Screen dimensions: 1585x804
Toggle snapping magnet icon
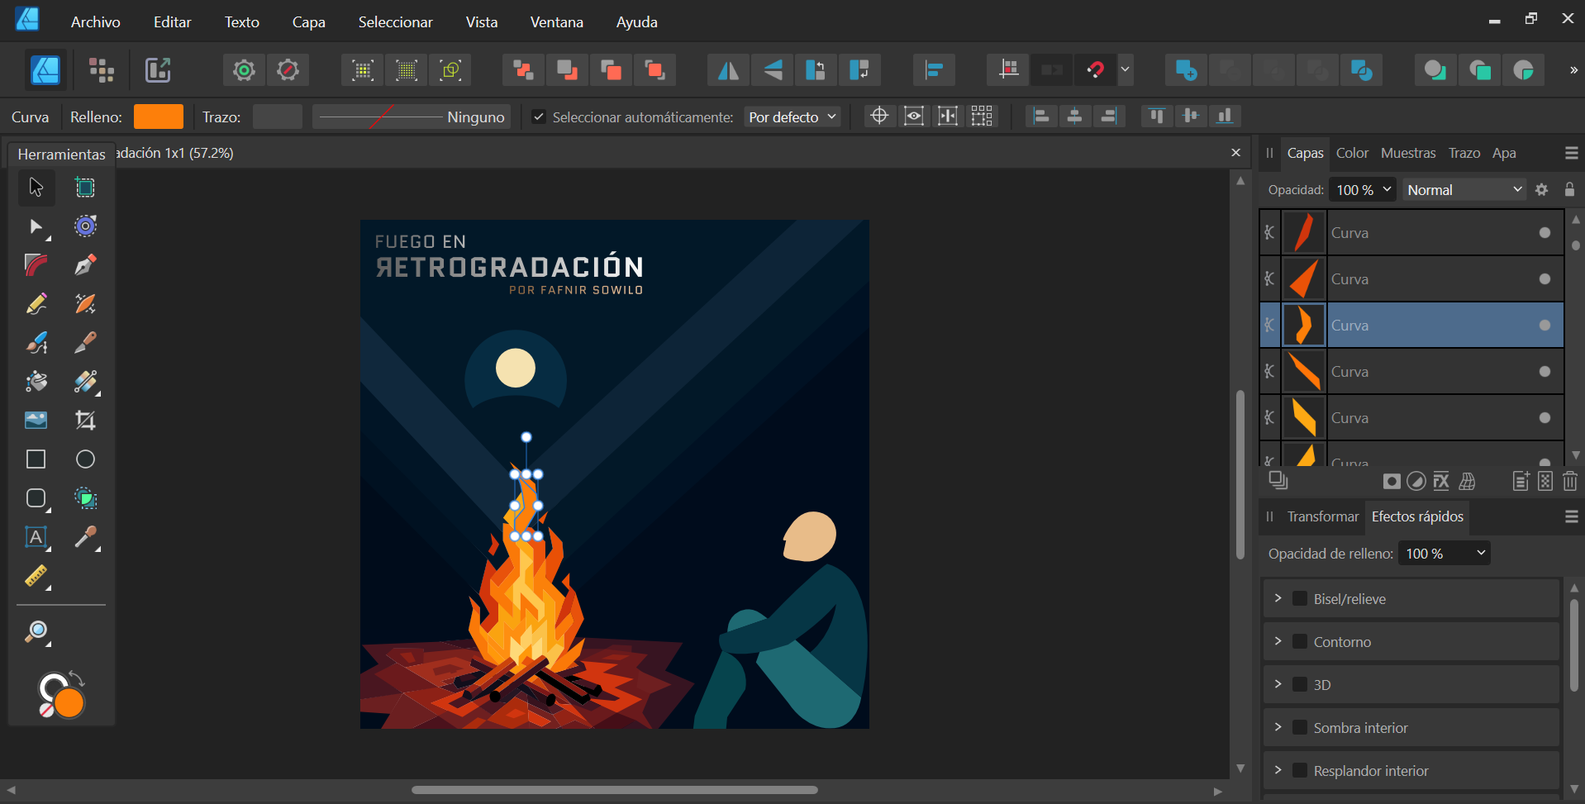(1096, 70)
